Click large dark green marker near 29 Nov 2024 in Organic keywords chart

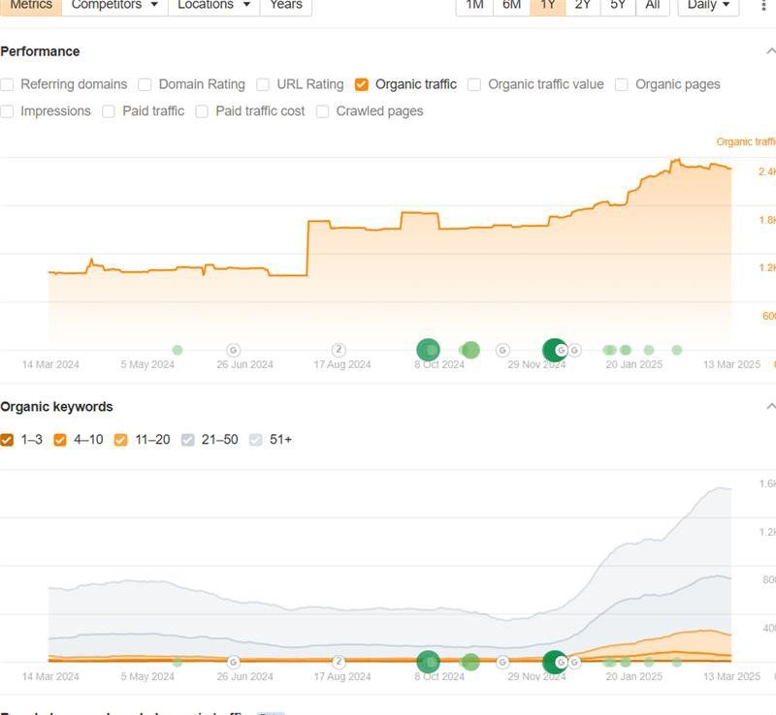pyautogui.click(x=553, y=662)
